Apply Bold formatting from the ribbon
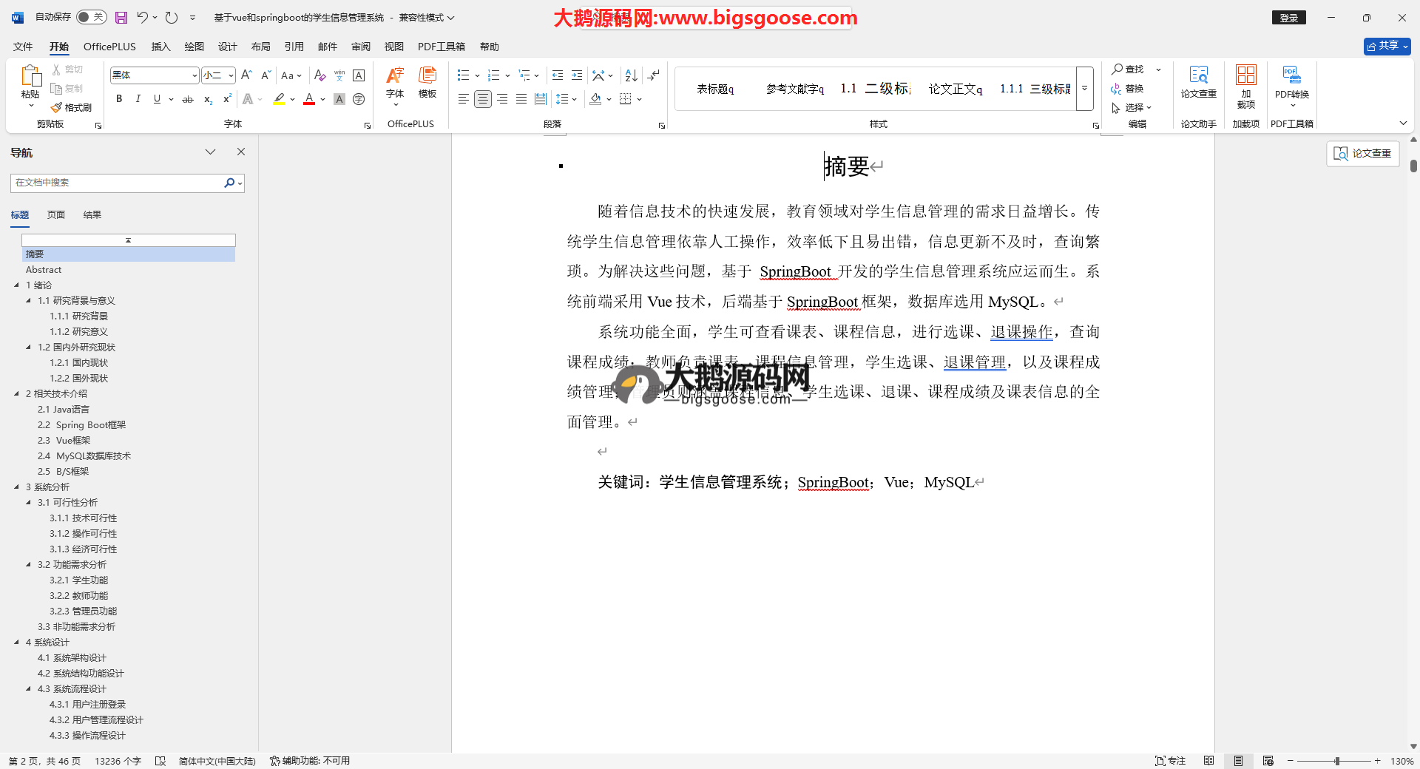 (x=119, y=99)
